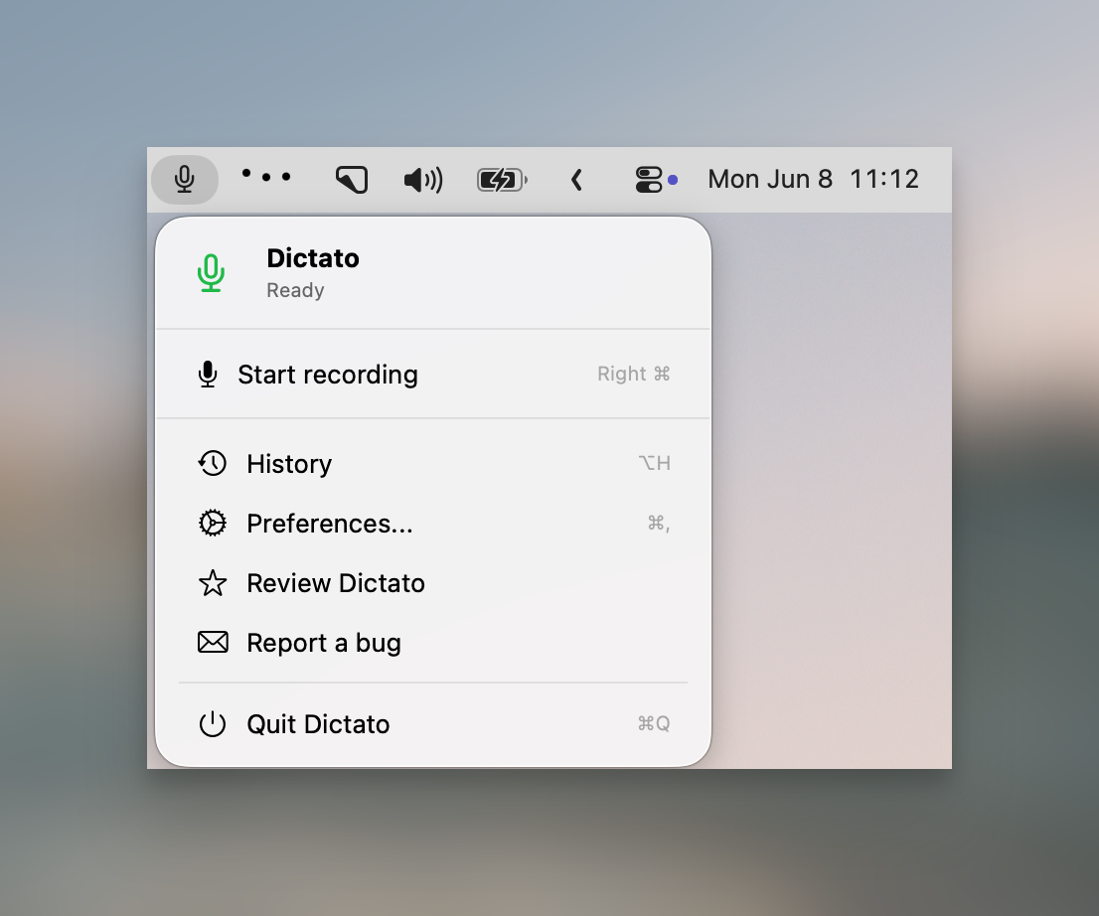Select Quit Dictato from the menu
Viewport: 1099px width, 916px height.
(x=433, y=724)
